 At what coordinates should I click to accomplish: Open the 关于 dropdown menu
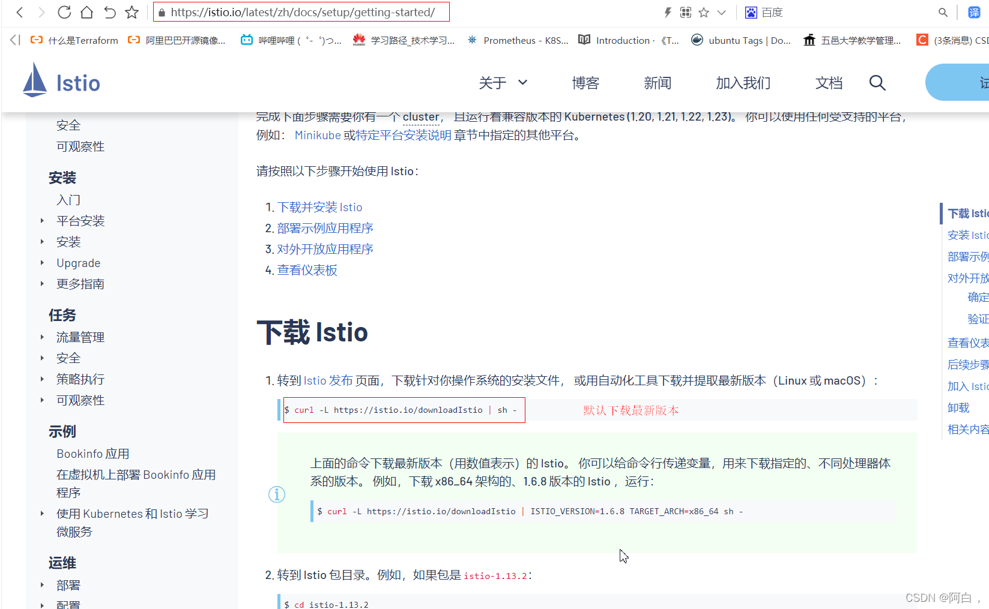click(503, 83)
